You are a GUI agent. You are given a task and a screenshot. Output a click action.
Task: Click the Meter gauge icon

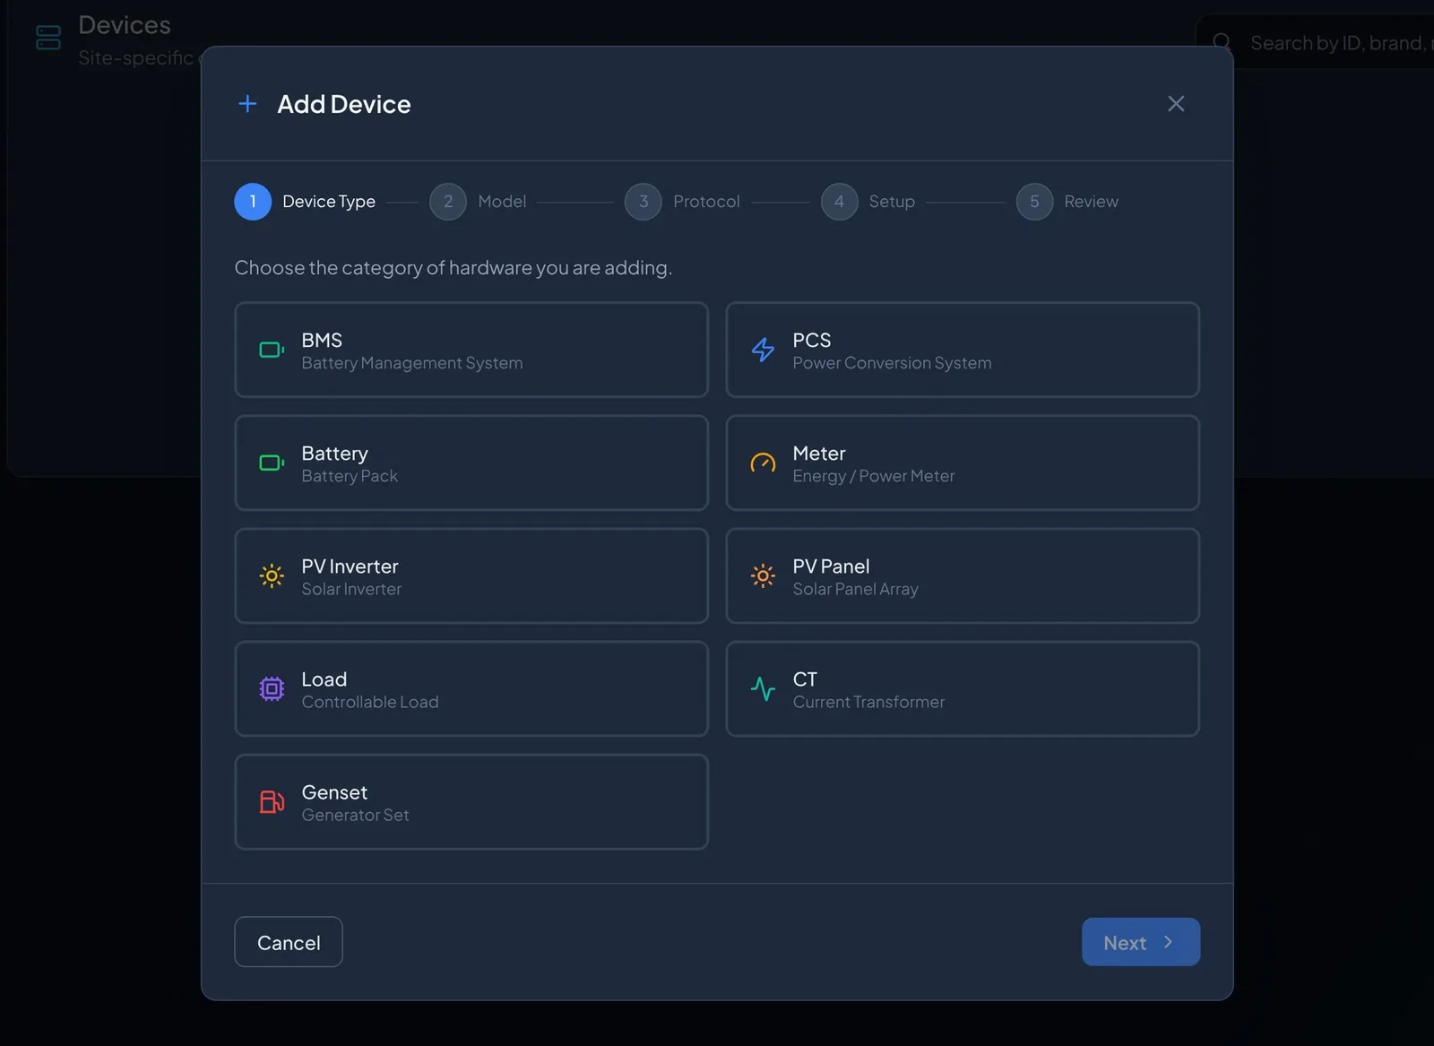[x=763, y=462]
